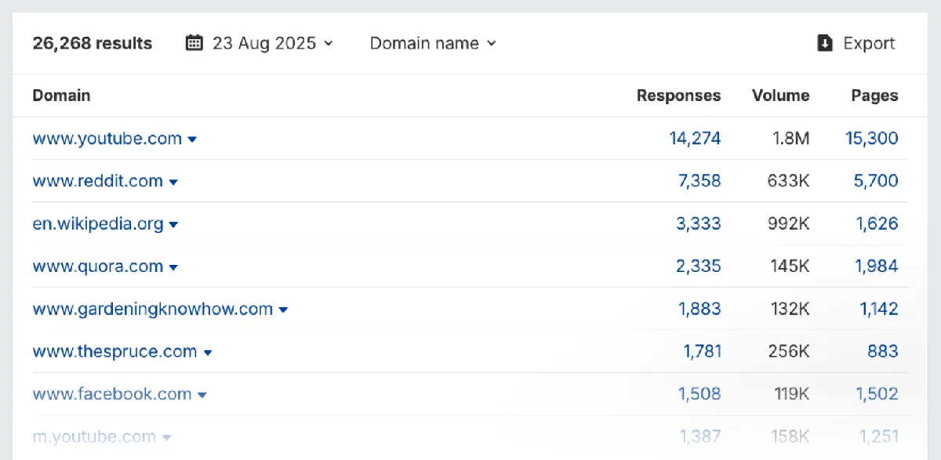Viewport: 941px width, 460px height.
Task: Open the www.gardeningknowhow.com domain link
Action: (x=153, y=309)
